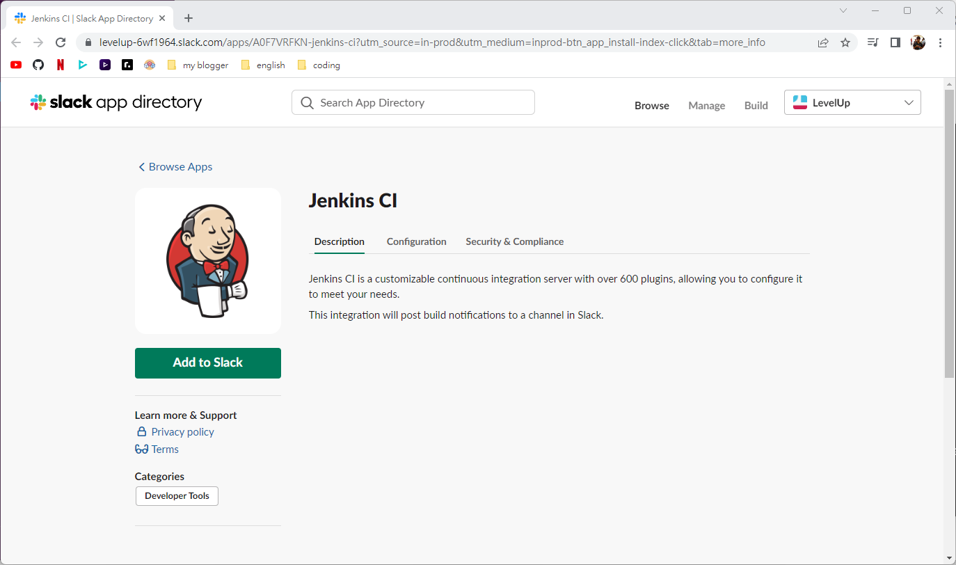Click the 'Categories' heading text
956x565 pixels.
point(159,477)
